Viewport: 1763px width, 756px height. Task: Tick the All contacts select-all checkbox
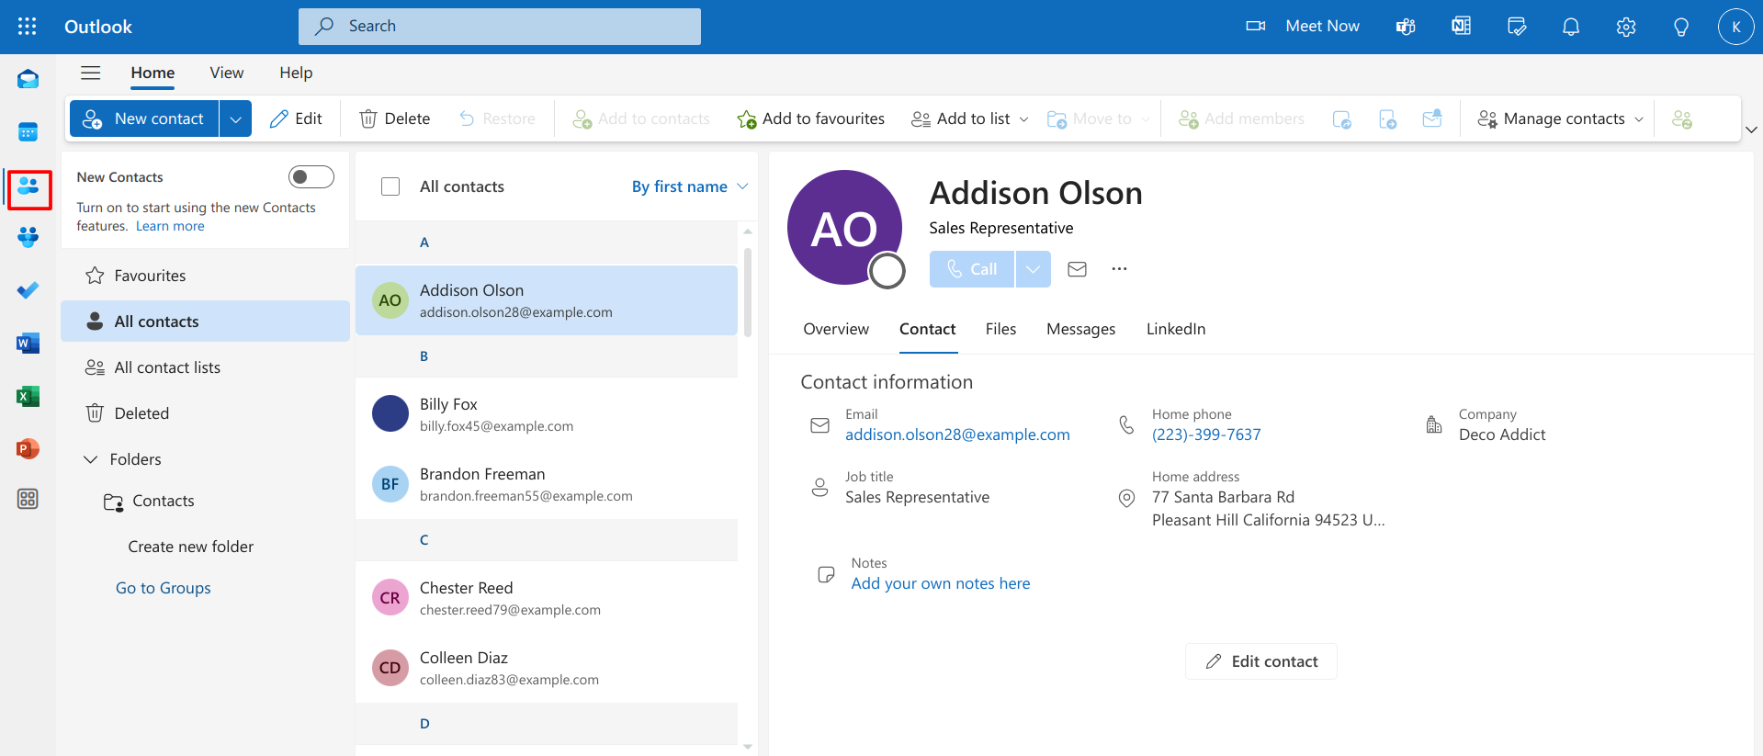tap(390, 186)
